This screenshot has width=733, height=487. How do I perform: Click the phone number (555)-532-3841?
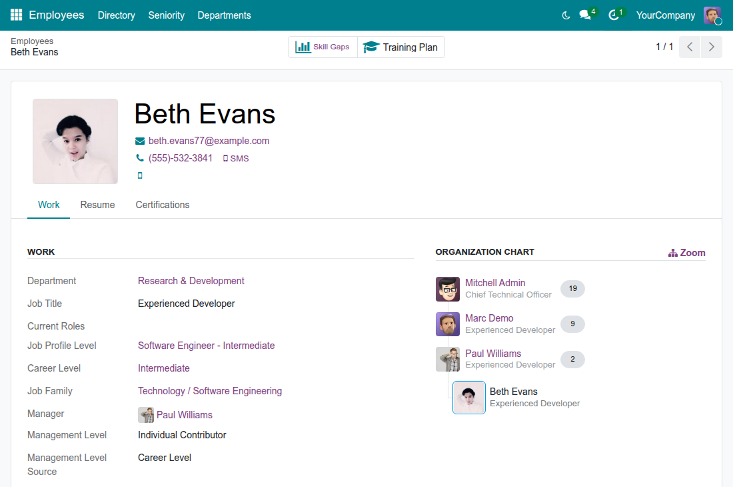(181, 158)
